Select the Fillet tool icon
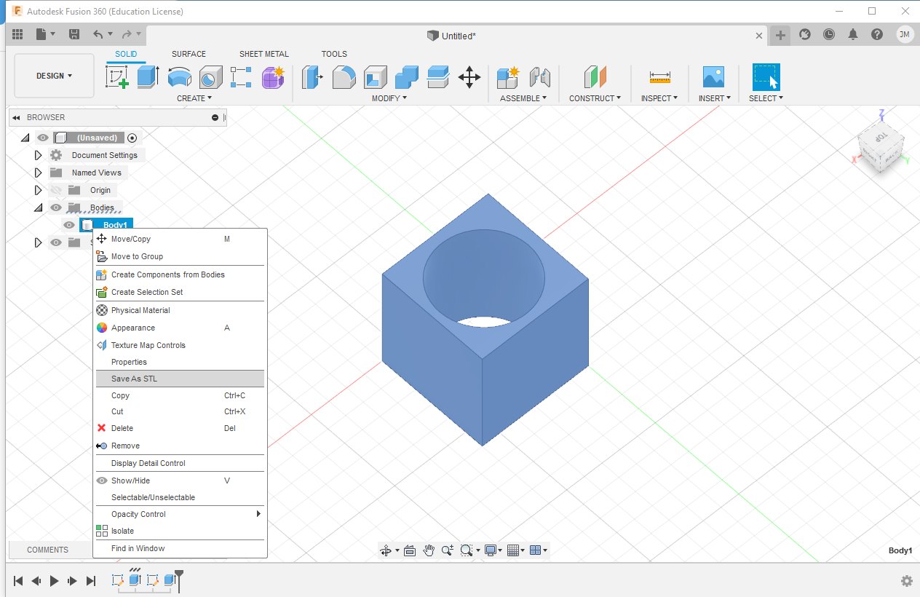 click(x=344, y=76)
